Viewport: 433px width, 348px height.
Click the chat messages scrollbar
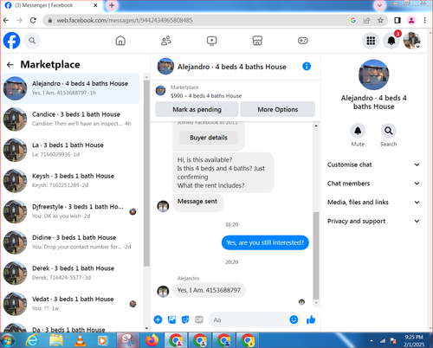tap(316, 256)
